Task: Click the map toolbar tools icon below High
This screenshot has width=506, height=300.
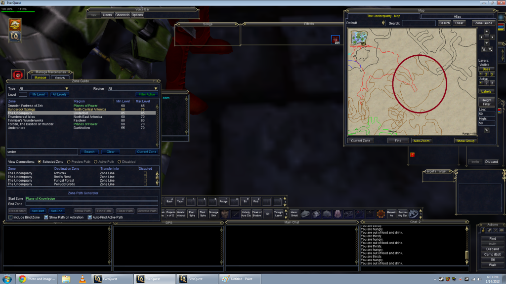Action: 487,130
